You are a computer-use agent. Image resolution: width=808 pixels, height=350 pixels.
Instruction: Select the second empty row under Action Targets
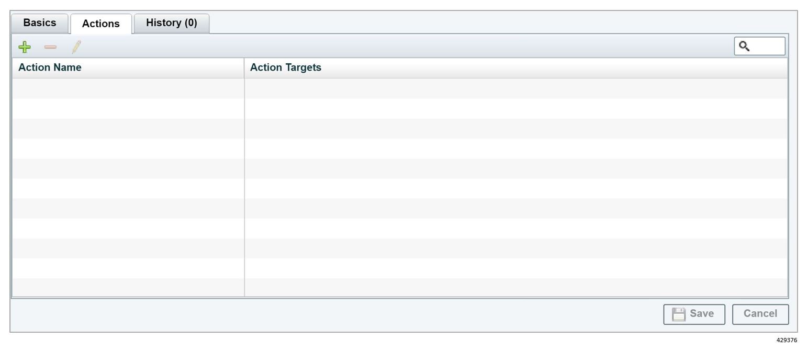[x=515, y=108]
